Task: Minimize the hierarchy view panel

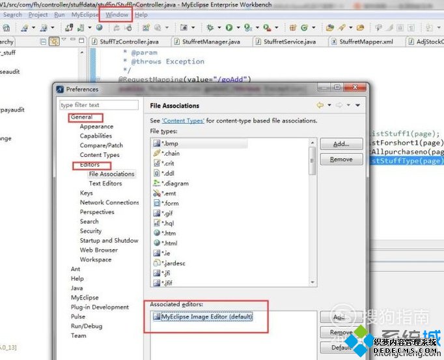Action: click(73, 39)
